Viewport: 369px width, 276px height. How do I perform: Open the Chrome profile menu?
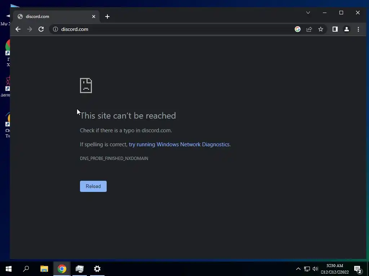tap(346, 29)
